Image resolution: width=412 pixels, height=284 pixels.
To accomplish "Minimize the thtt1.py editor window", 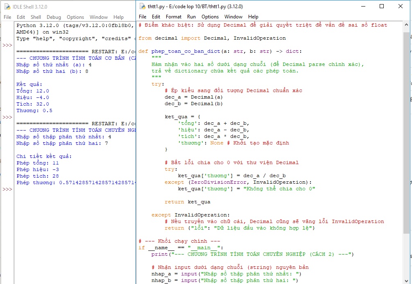I will [363, 6].
